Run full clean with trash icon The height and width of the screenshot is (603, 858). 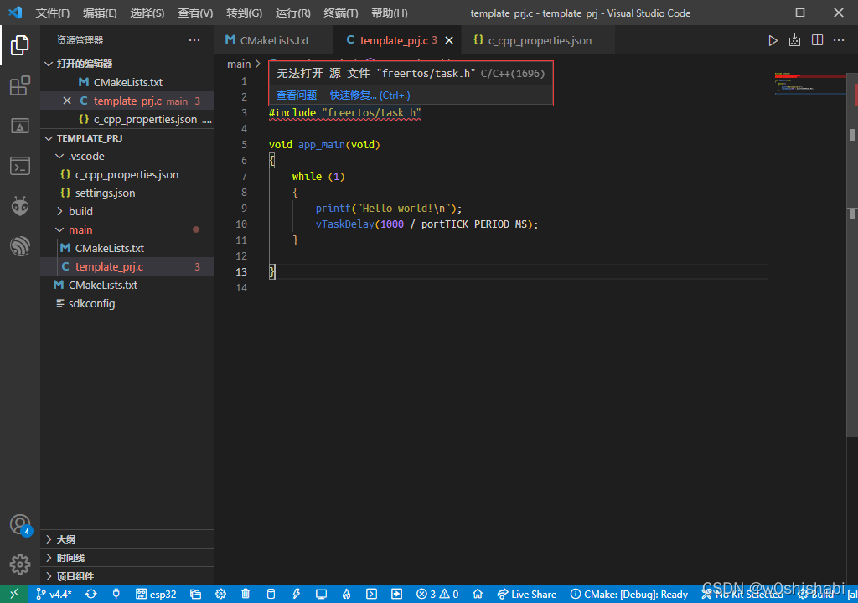246,594
